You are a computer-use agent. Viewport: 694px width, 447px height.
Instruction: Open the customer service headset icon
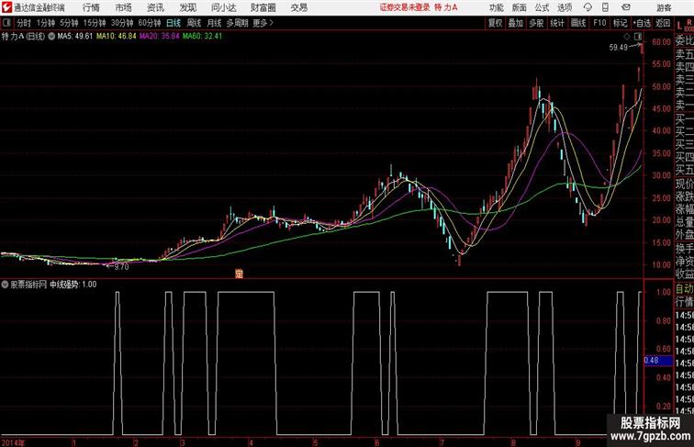[588, 7]
